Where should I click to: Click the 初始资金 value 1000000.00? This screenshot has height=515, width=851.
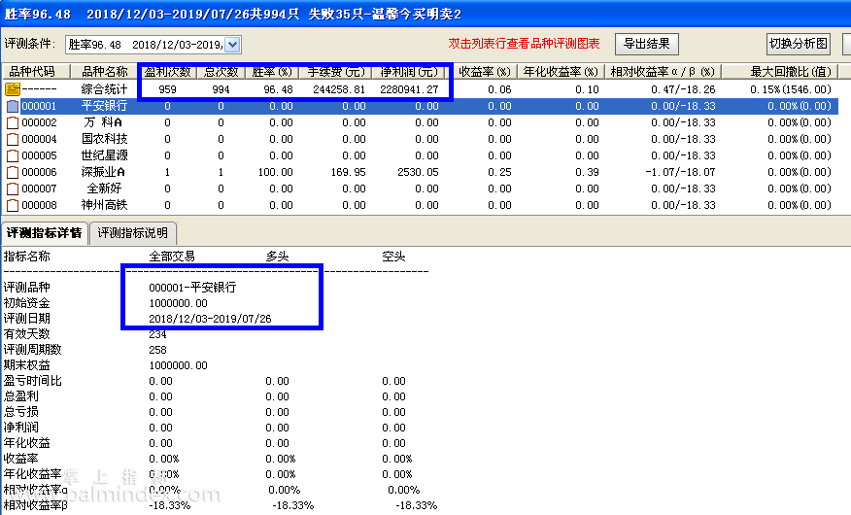(x=178, y=303)
